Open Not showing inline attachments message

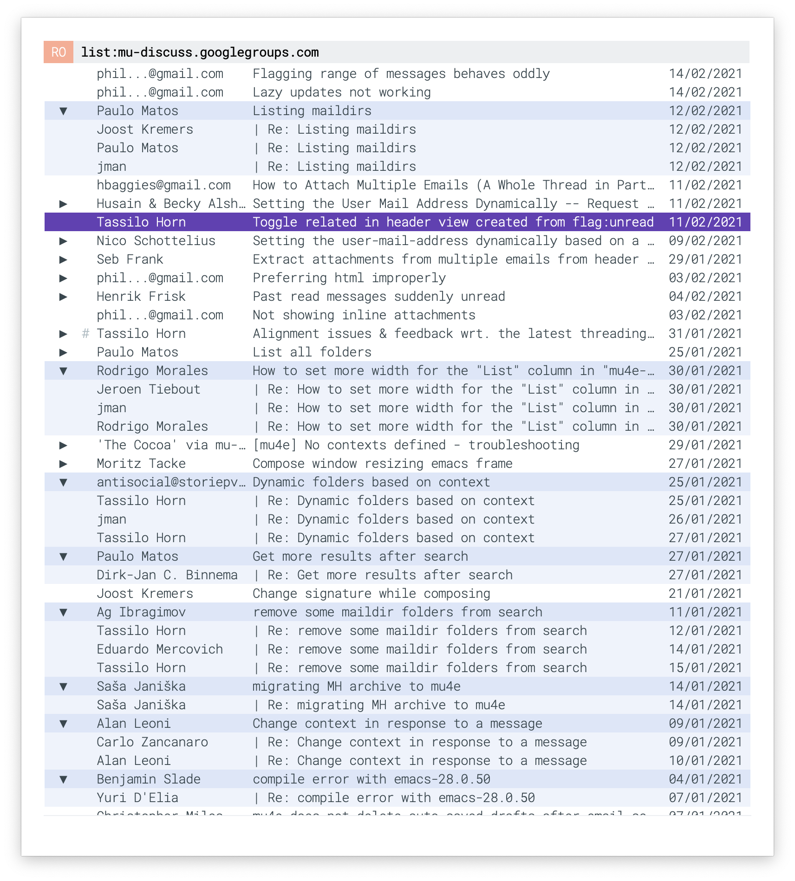tap(397, 315)
